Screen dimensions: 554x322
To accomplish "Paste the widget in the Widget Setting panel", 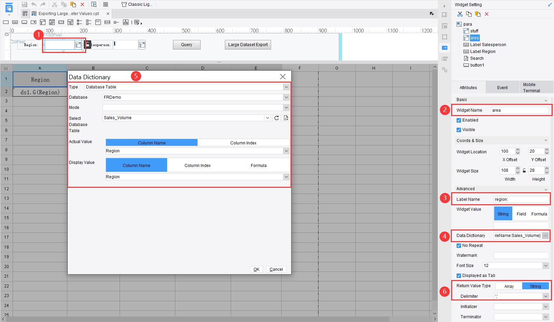I will pos(478,14).
